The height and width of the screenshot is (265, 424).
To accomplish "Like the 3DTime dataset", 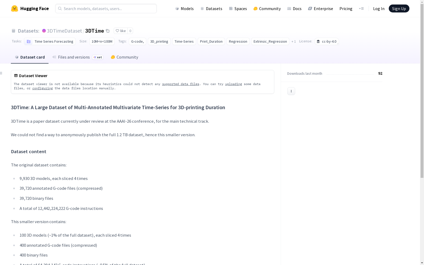I will coord(121,31).
